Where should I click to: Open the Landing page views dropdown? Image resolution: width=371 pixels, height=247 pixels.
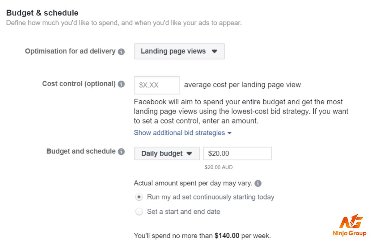(179, 52)
